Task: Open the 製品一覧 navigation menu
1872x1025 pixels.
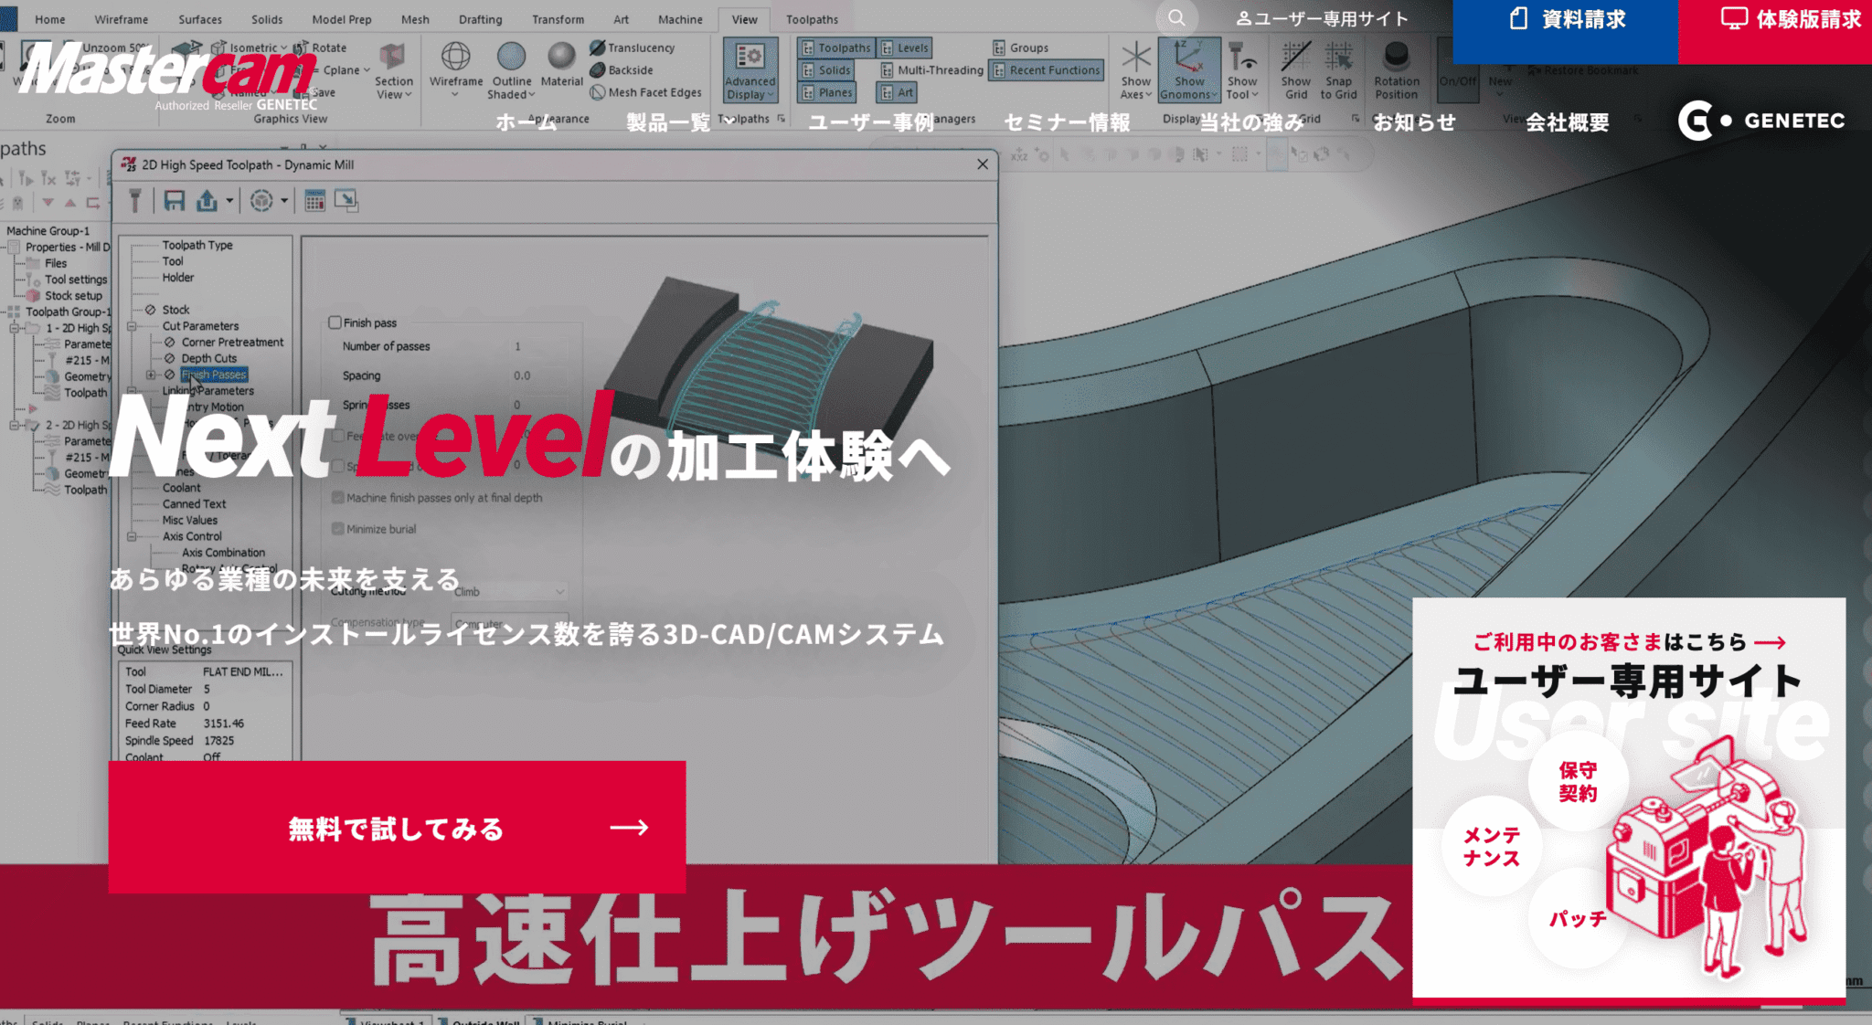Action: 668,122
